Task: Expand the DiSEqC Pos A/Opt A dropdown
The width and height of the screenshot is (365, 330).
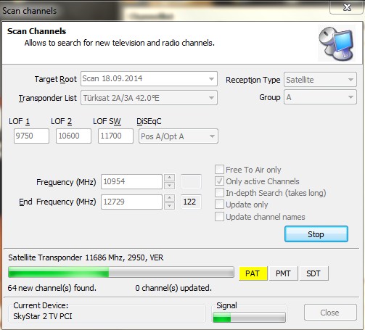Action: [179, 136]
